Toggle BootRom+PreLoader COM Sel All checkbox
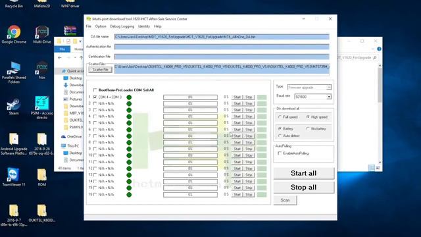Image resolution: width=421 pixels, height=237 pixels. pyautogui.click(x=95, y=90)
